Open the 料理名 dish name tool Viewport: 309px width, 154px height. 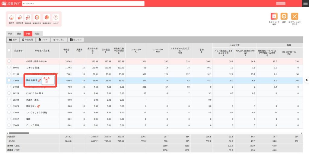click(11, 18)
